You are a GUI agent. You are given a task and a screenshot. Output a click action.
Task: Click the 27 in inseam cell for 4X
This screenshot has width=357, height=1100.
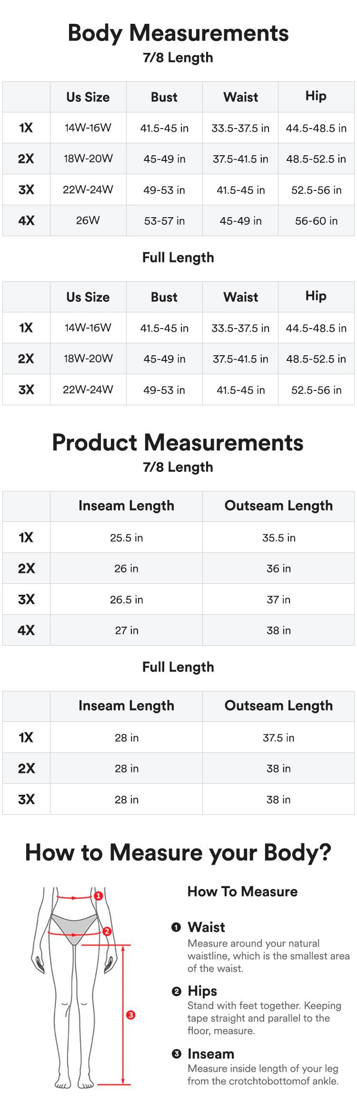(x=126, y=630)
